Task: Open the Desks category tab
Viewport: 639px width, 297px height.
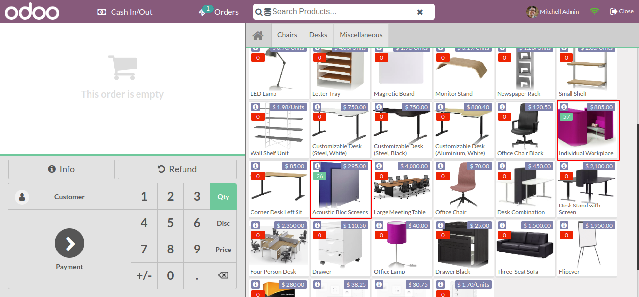Action: point(318,35)
